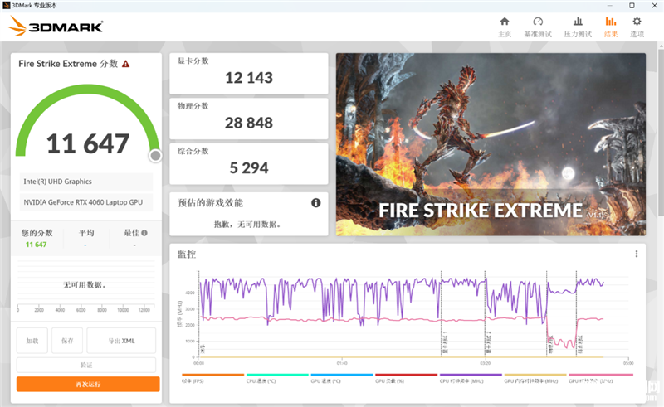
Task: Click the red warning triangle beside Fire Strike Extreme 分数
Action: (x=126, y=64)
